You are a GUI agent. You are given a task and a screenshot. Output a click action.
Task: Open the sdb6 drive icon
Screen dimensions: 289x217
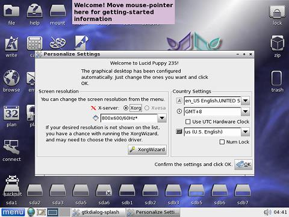219,191
